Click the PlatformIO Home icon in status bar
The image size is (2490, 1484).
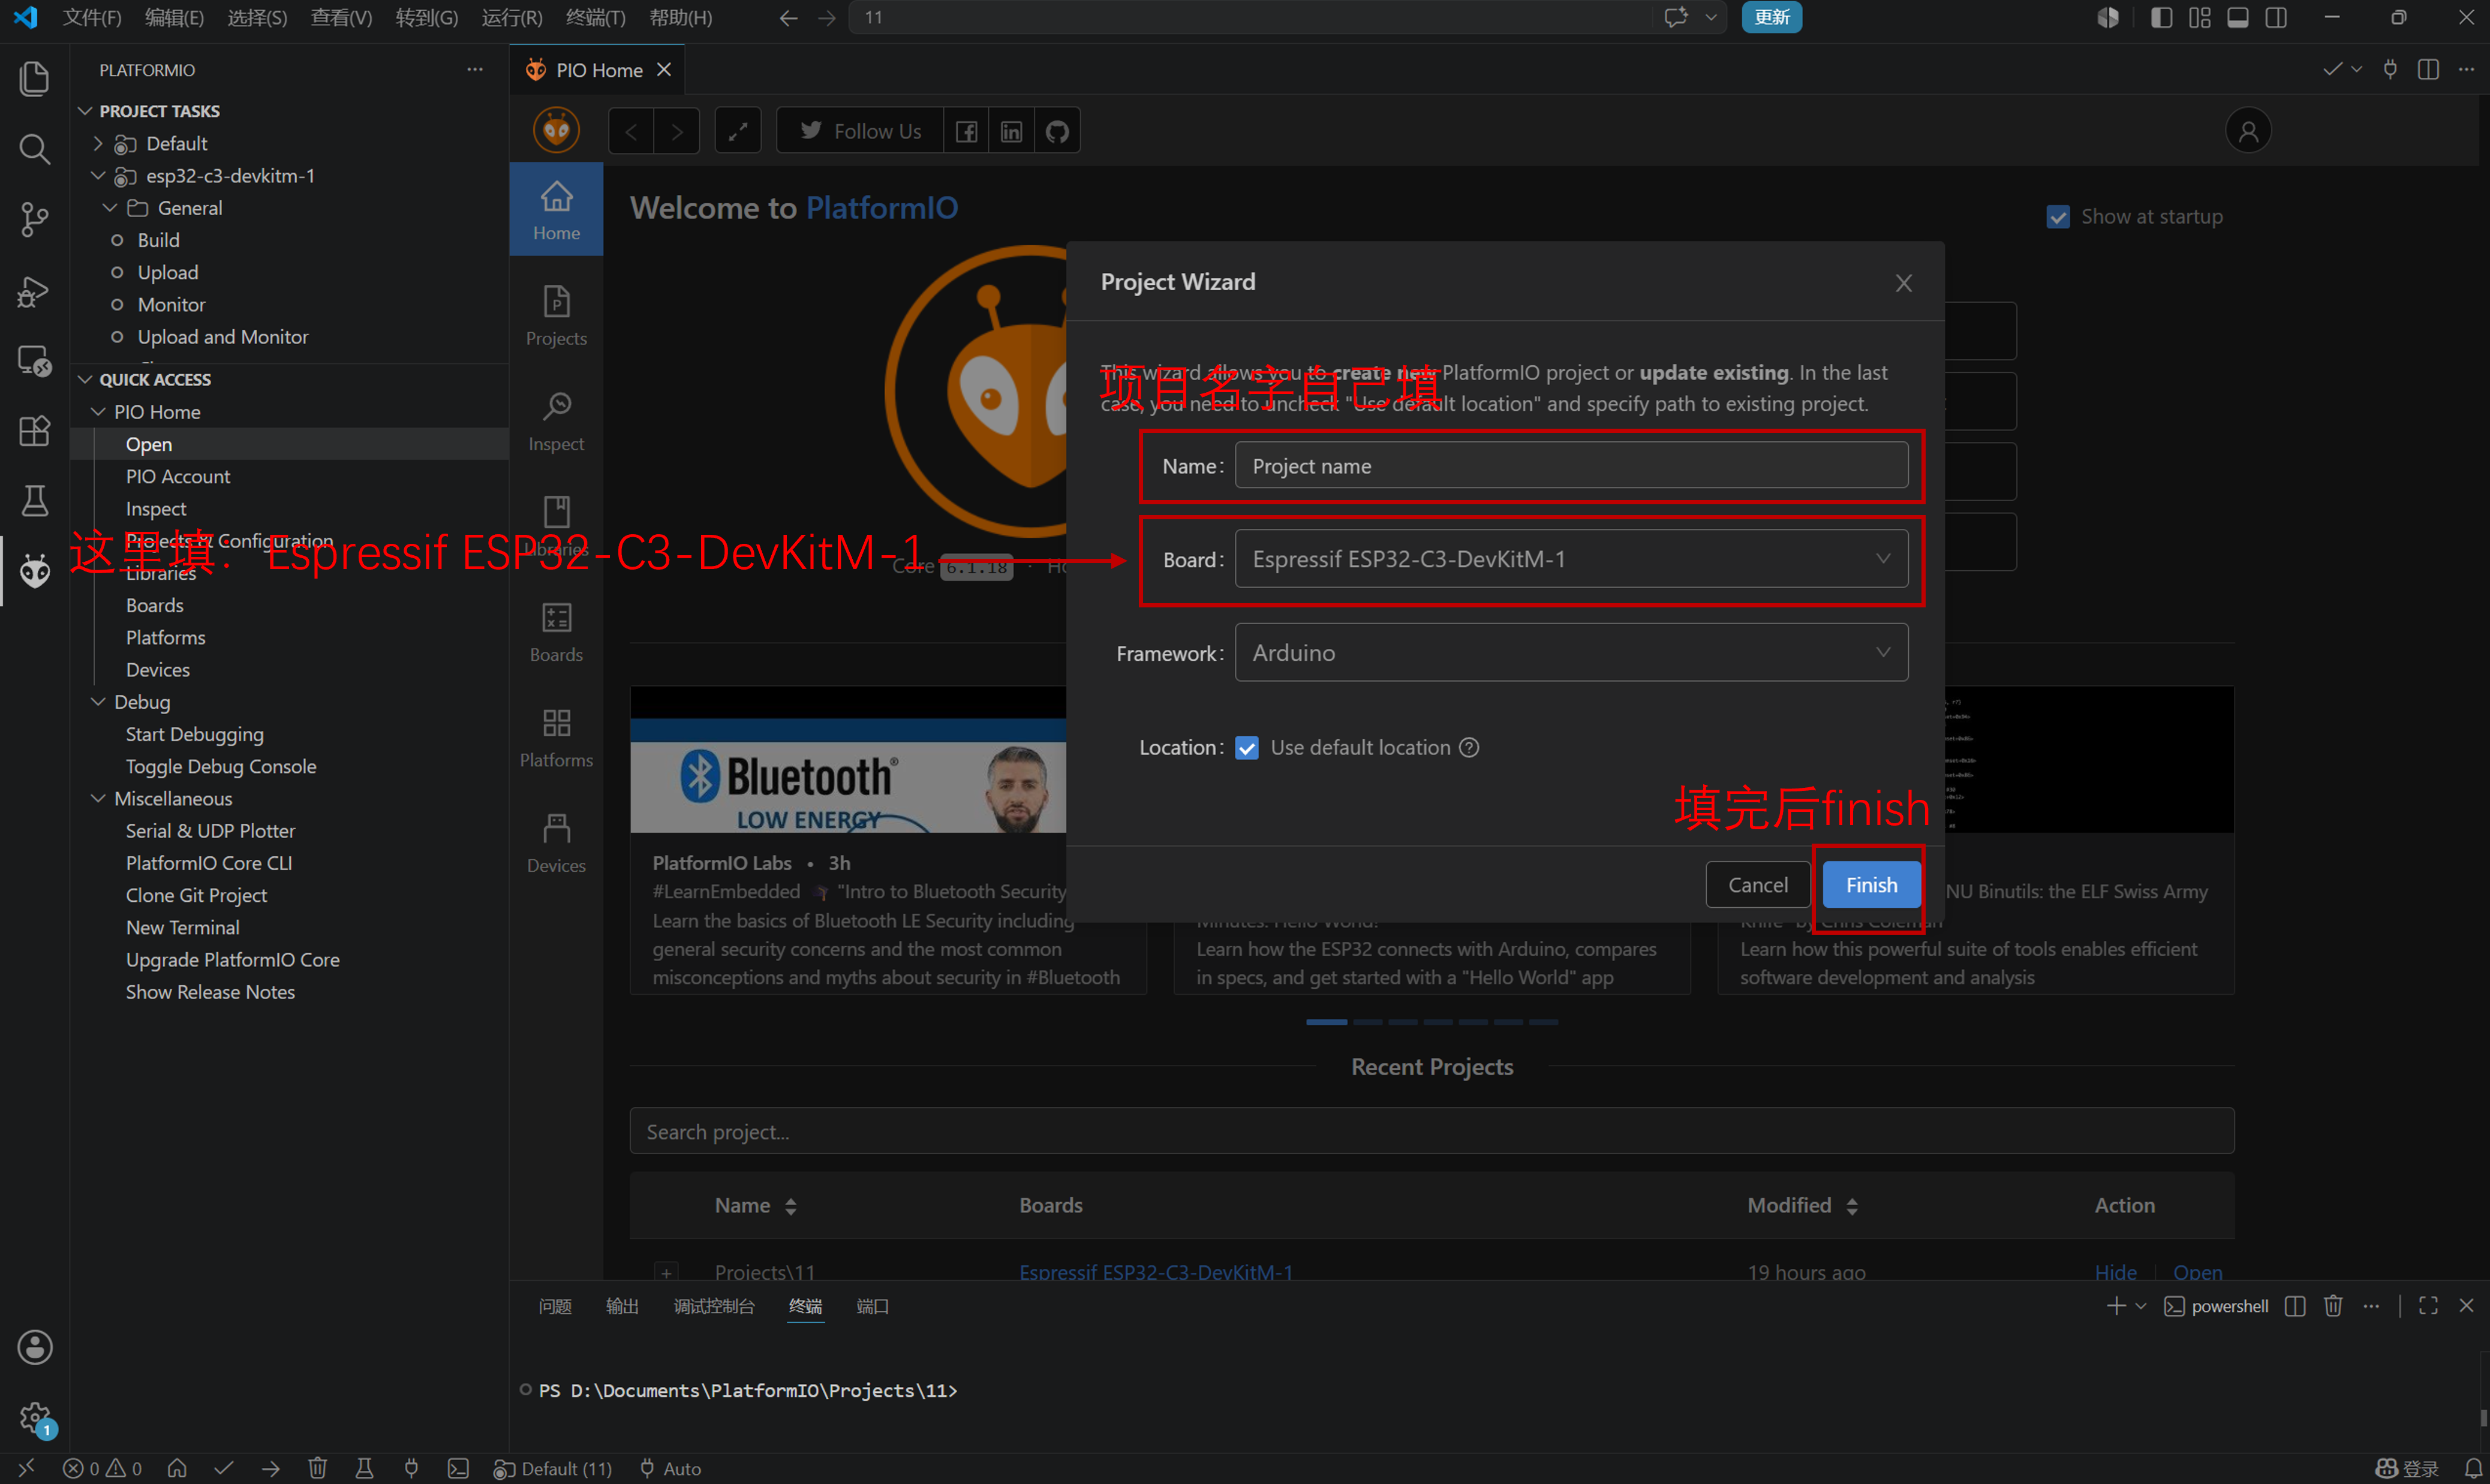click(x=177, y=1468)
